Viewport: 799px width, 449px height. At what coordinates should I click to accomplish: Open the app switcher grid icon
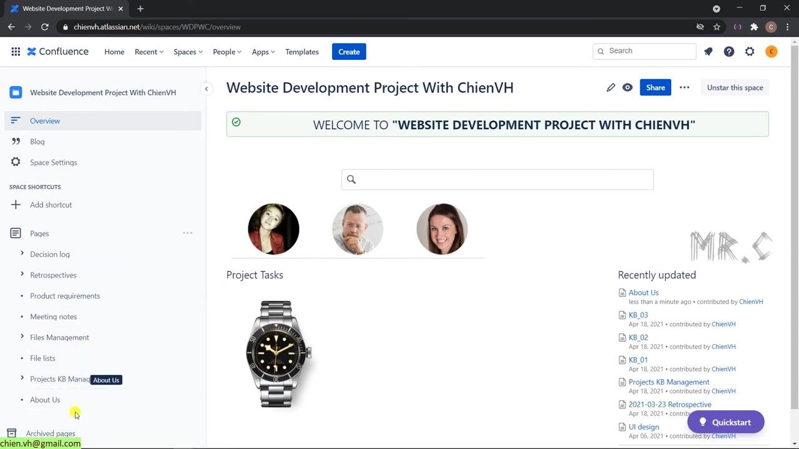[x=16, y=52]
